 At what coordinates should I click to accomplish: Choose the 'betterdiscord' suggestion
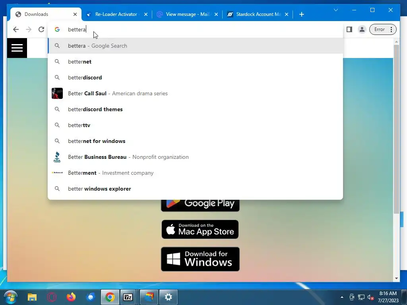coord(195,77)
